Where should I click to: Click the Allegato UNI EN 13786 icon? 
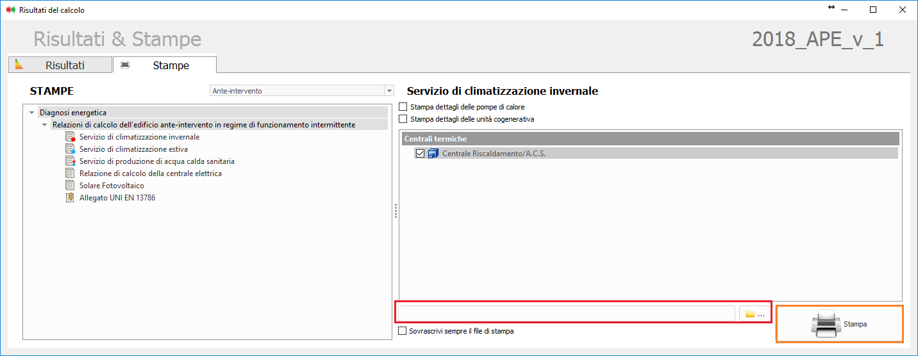point(70,198)
